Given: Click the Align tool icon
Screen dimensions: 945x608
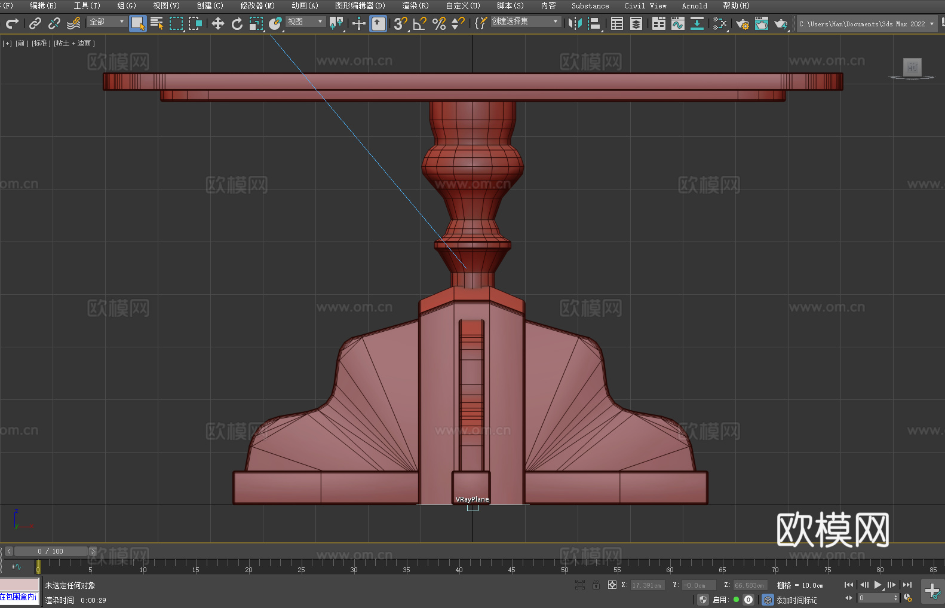Looking at the screenshot, I should tap(594, 23).
